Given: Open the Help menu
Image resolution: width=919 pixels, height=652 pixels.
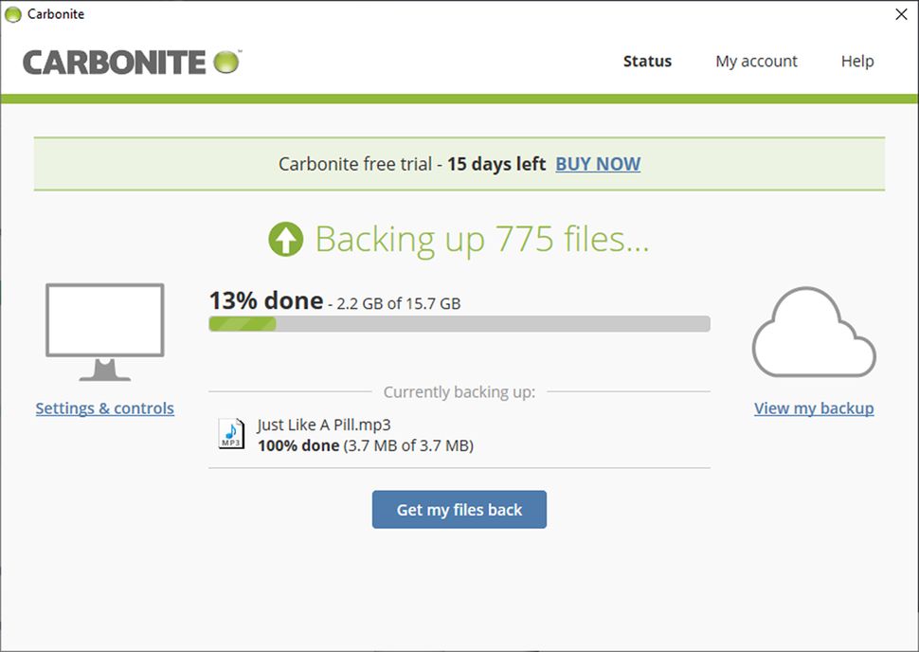Looking at the screenshot, I should (x=856, y=61).
